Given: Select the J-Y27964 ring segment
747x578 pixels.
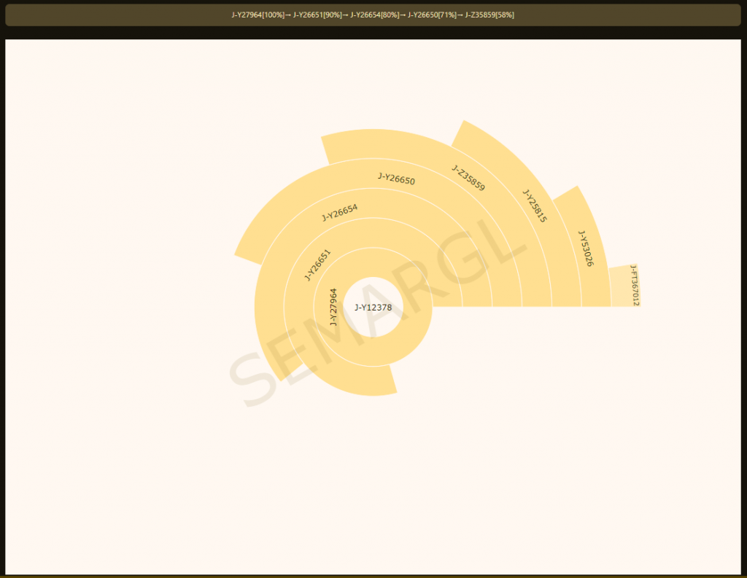Looking at the screenshot, I should click(333, 307).
